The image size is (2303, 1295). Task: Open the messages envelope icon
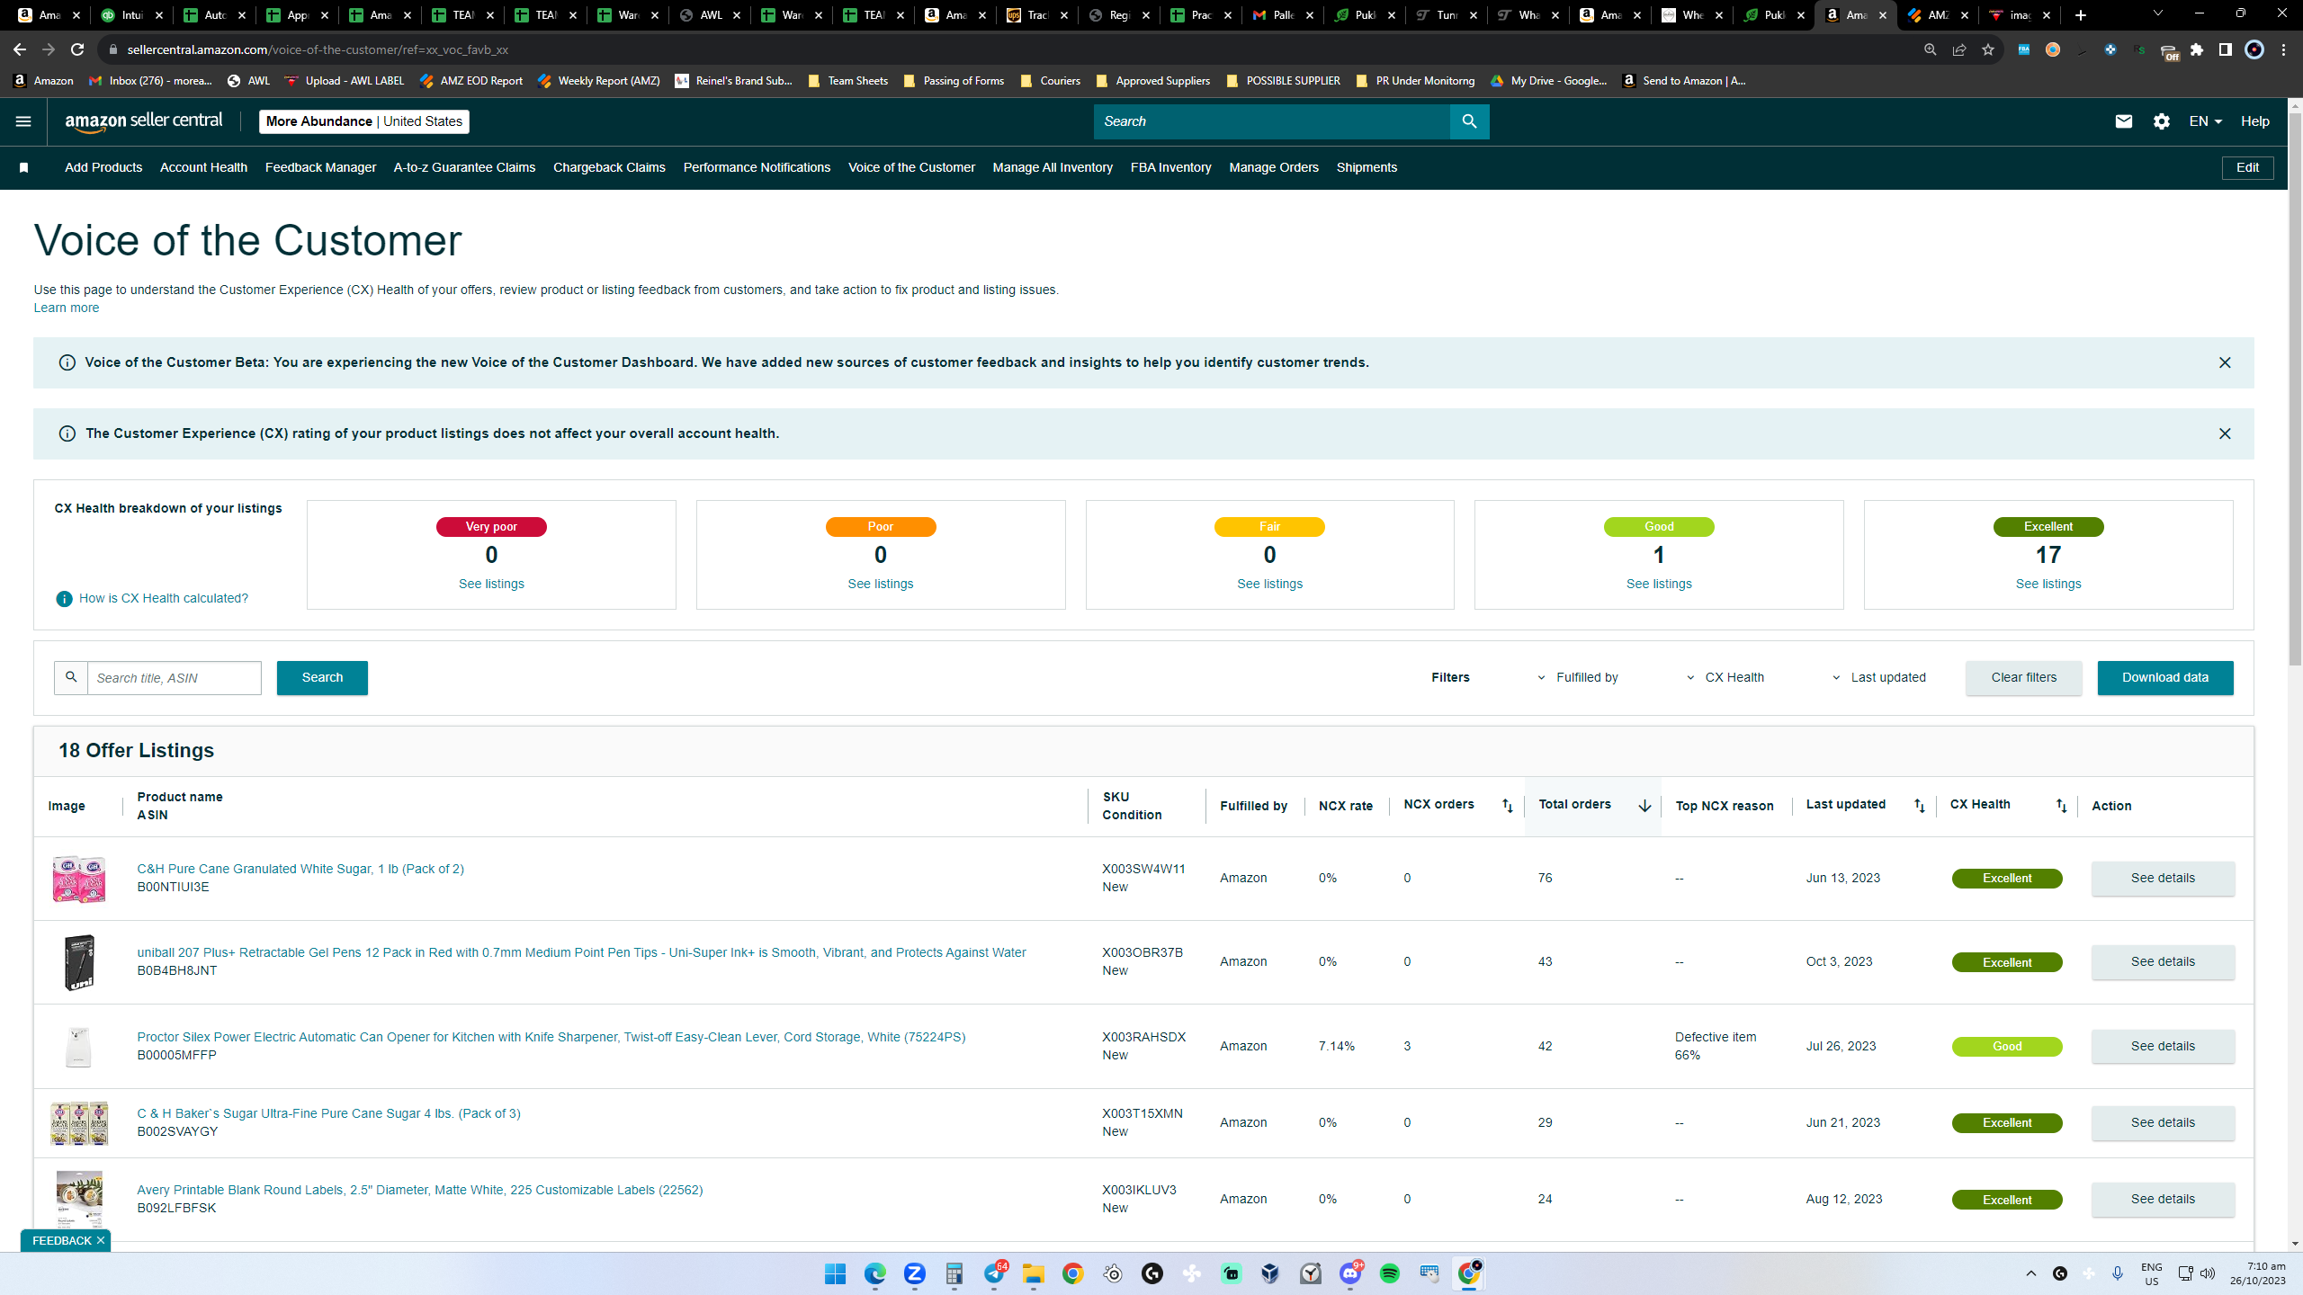click(x=2123, y=121)
